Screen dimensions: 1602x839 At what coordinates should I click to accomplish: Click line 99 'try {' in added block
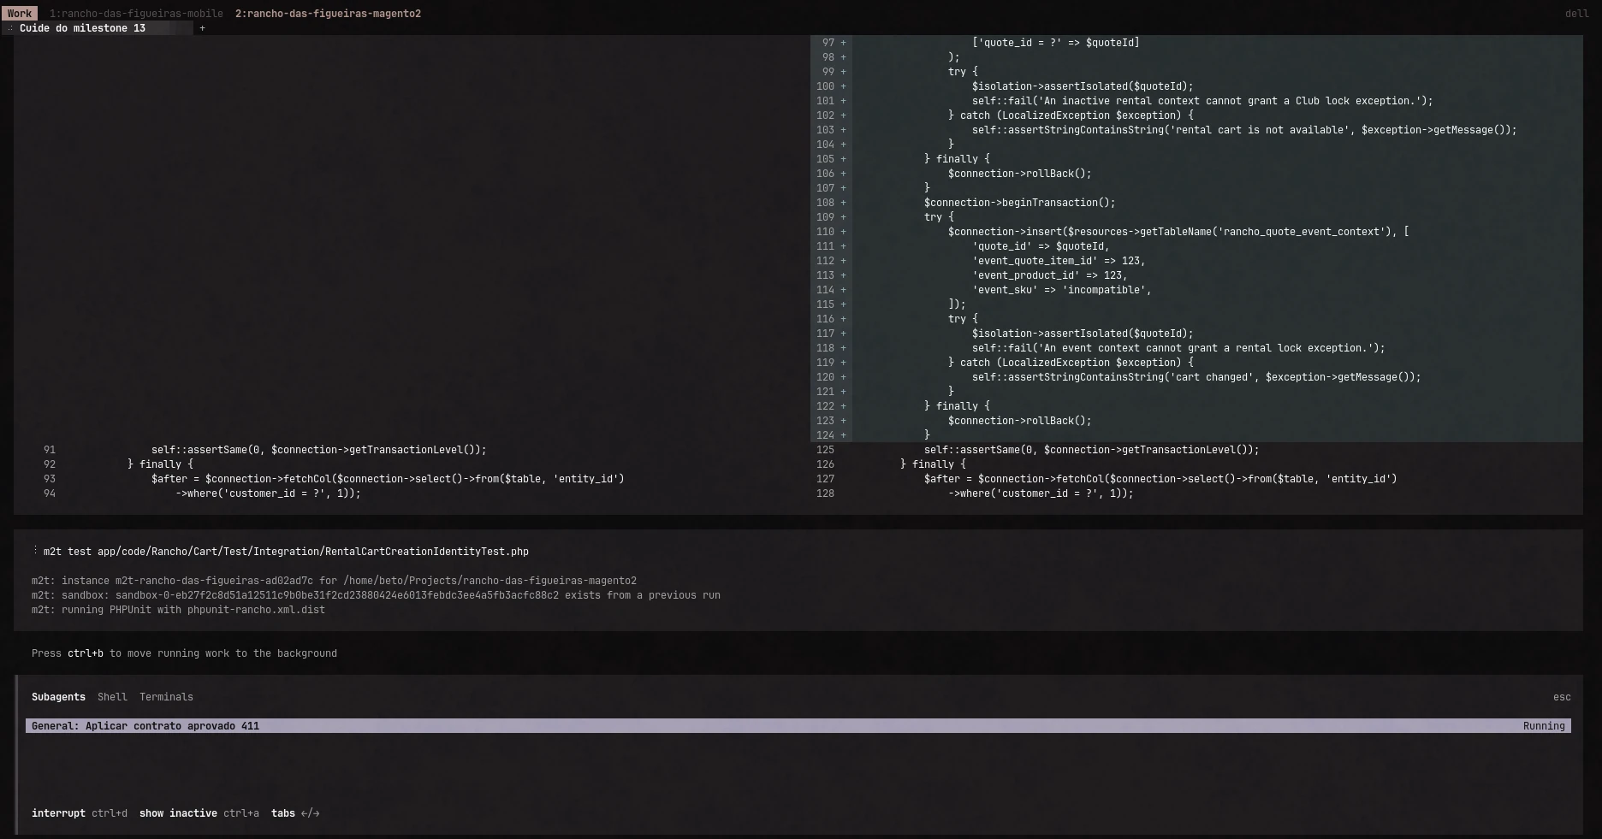963,72
